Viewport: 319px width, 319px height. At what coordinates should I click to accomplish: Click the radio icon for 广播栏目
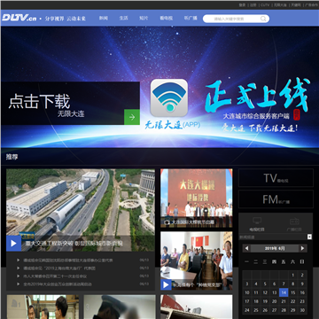click(x=294, y=221)
